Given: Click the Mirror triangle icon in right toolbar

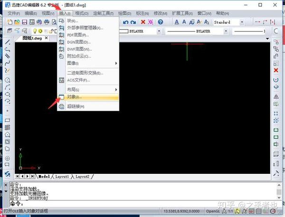Looking at the screenshot, I should (276, 96).
